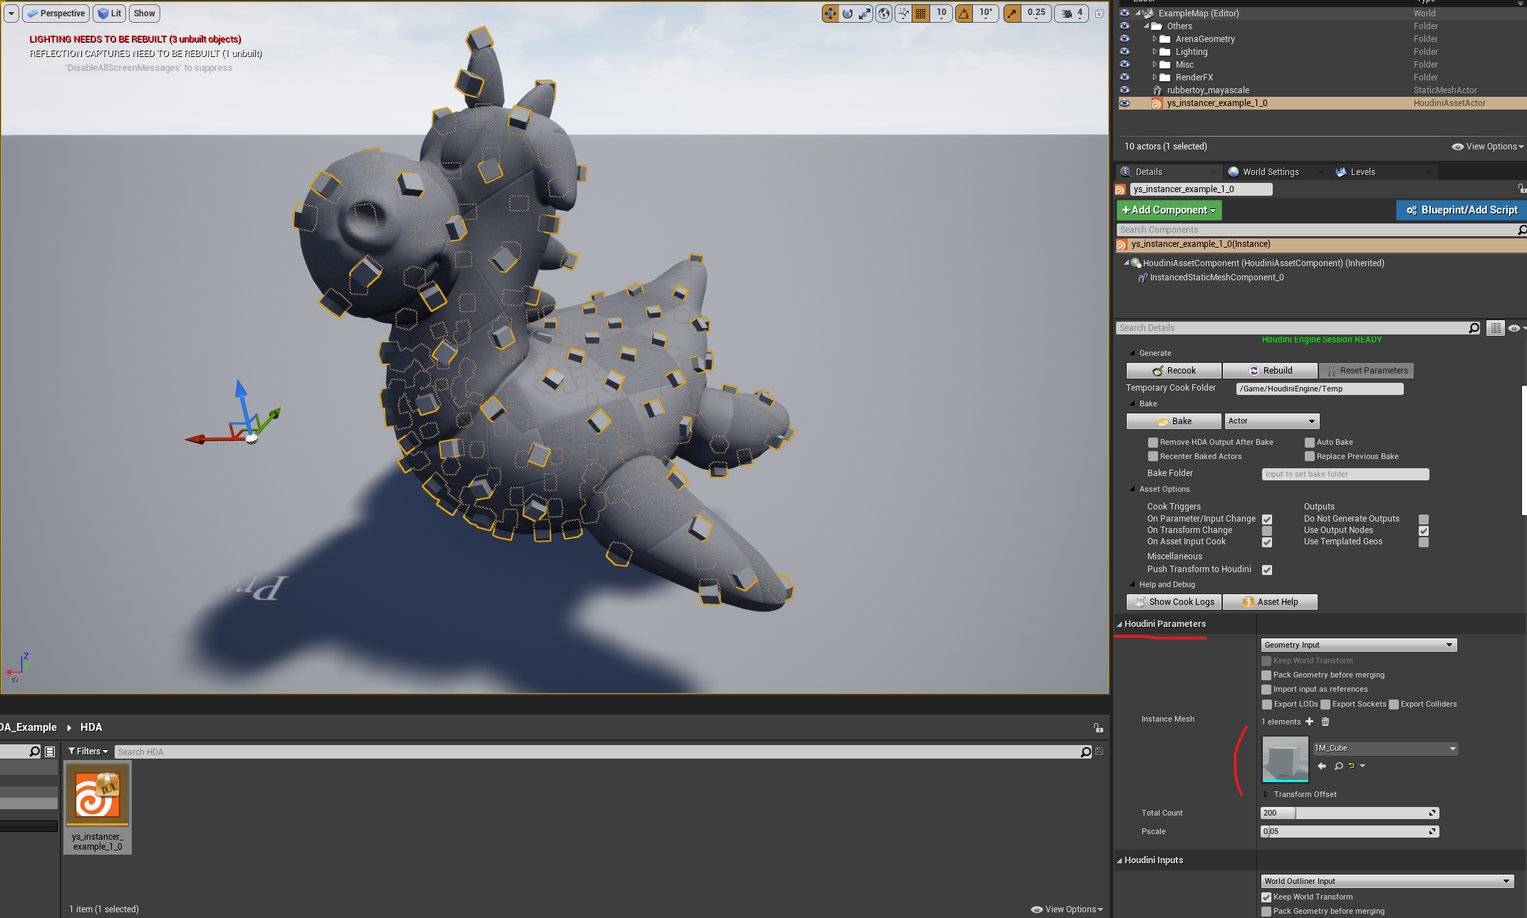Enable Pack Geometry before merging checkbox

(x=1266, y=675)
